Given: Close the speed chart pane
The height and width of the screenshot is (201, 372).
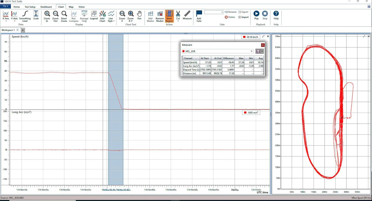Looking at the screenshot, I should click(x=268, y=36).
